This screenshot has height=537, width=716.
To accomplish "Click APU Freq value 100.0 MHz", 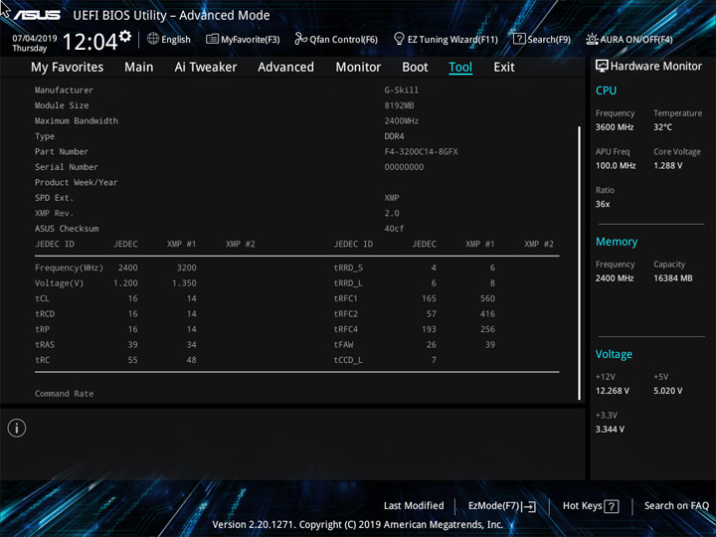I will [616, 165].
